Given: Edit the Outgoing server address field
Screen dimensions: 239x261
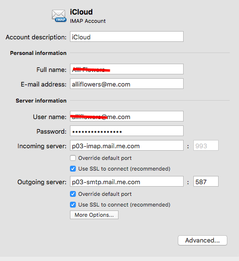Looking at the screenshot, I should [x=127, y=181].
